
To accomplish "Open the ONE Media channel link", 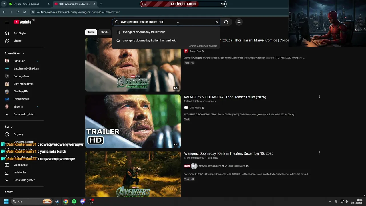I will coord(195,108).
